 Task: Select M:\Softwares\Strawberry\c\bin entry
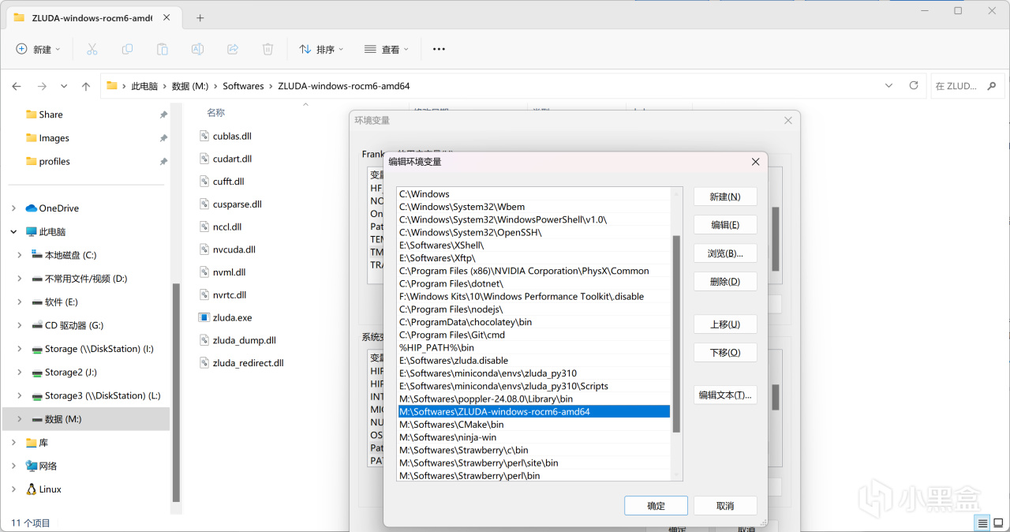[x=534, y=450]
